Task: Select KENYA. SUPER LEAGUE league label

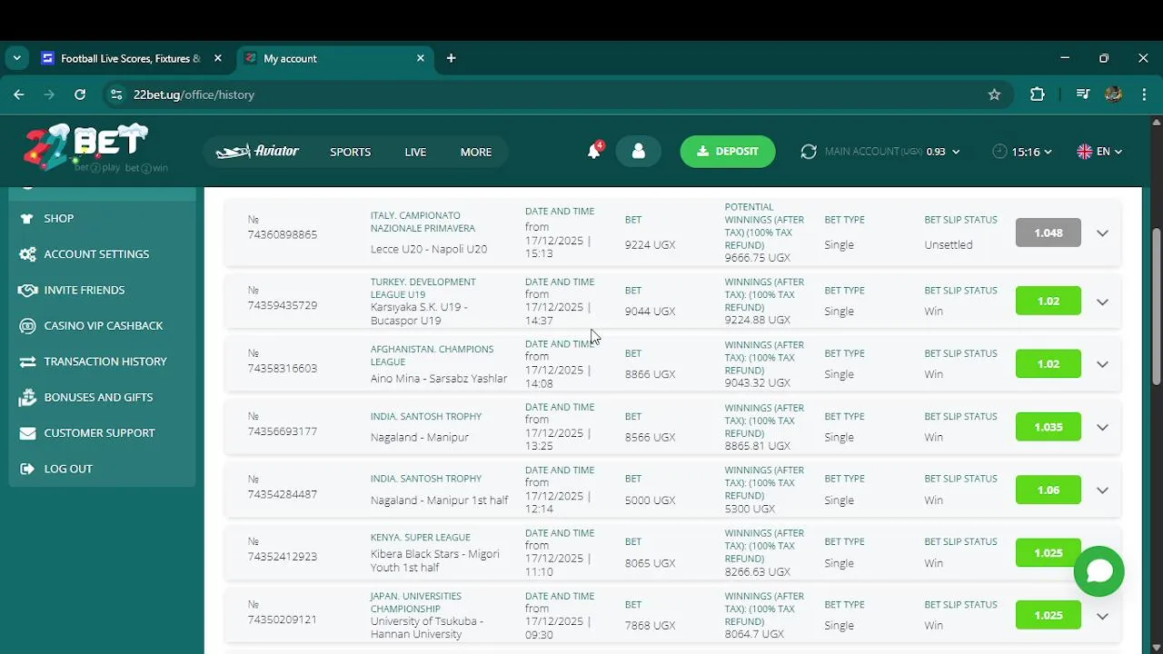Action: coord(421,538)
